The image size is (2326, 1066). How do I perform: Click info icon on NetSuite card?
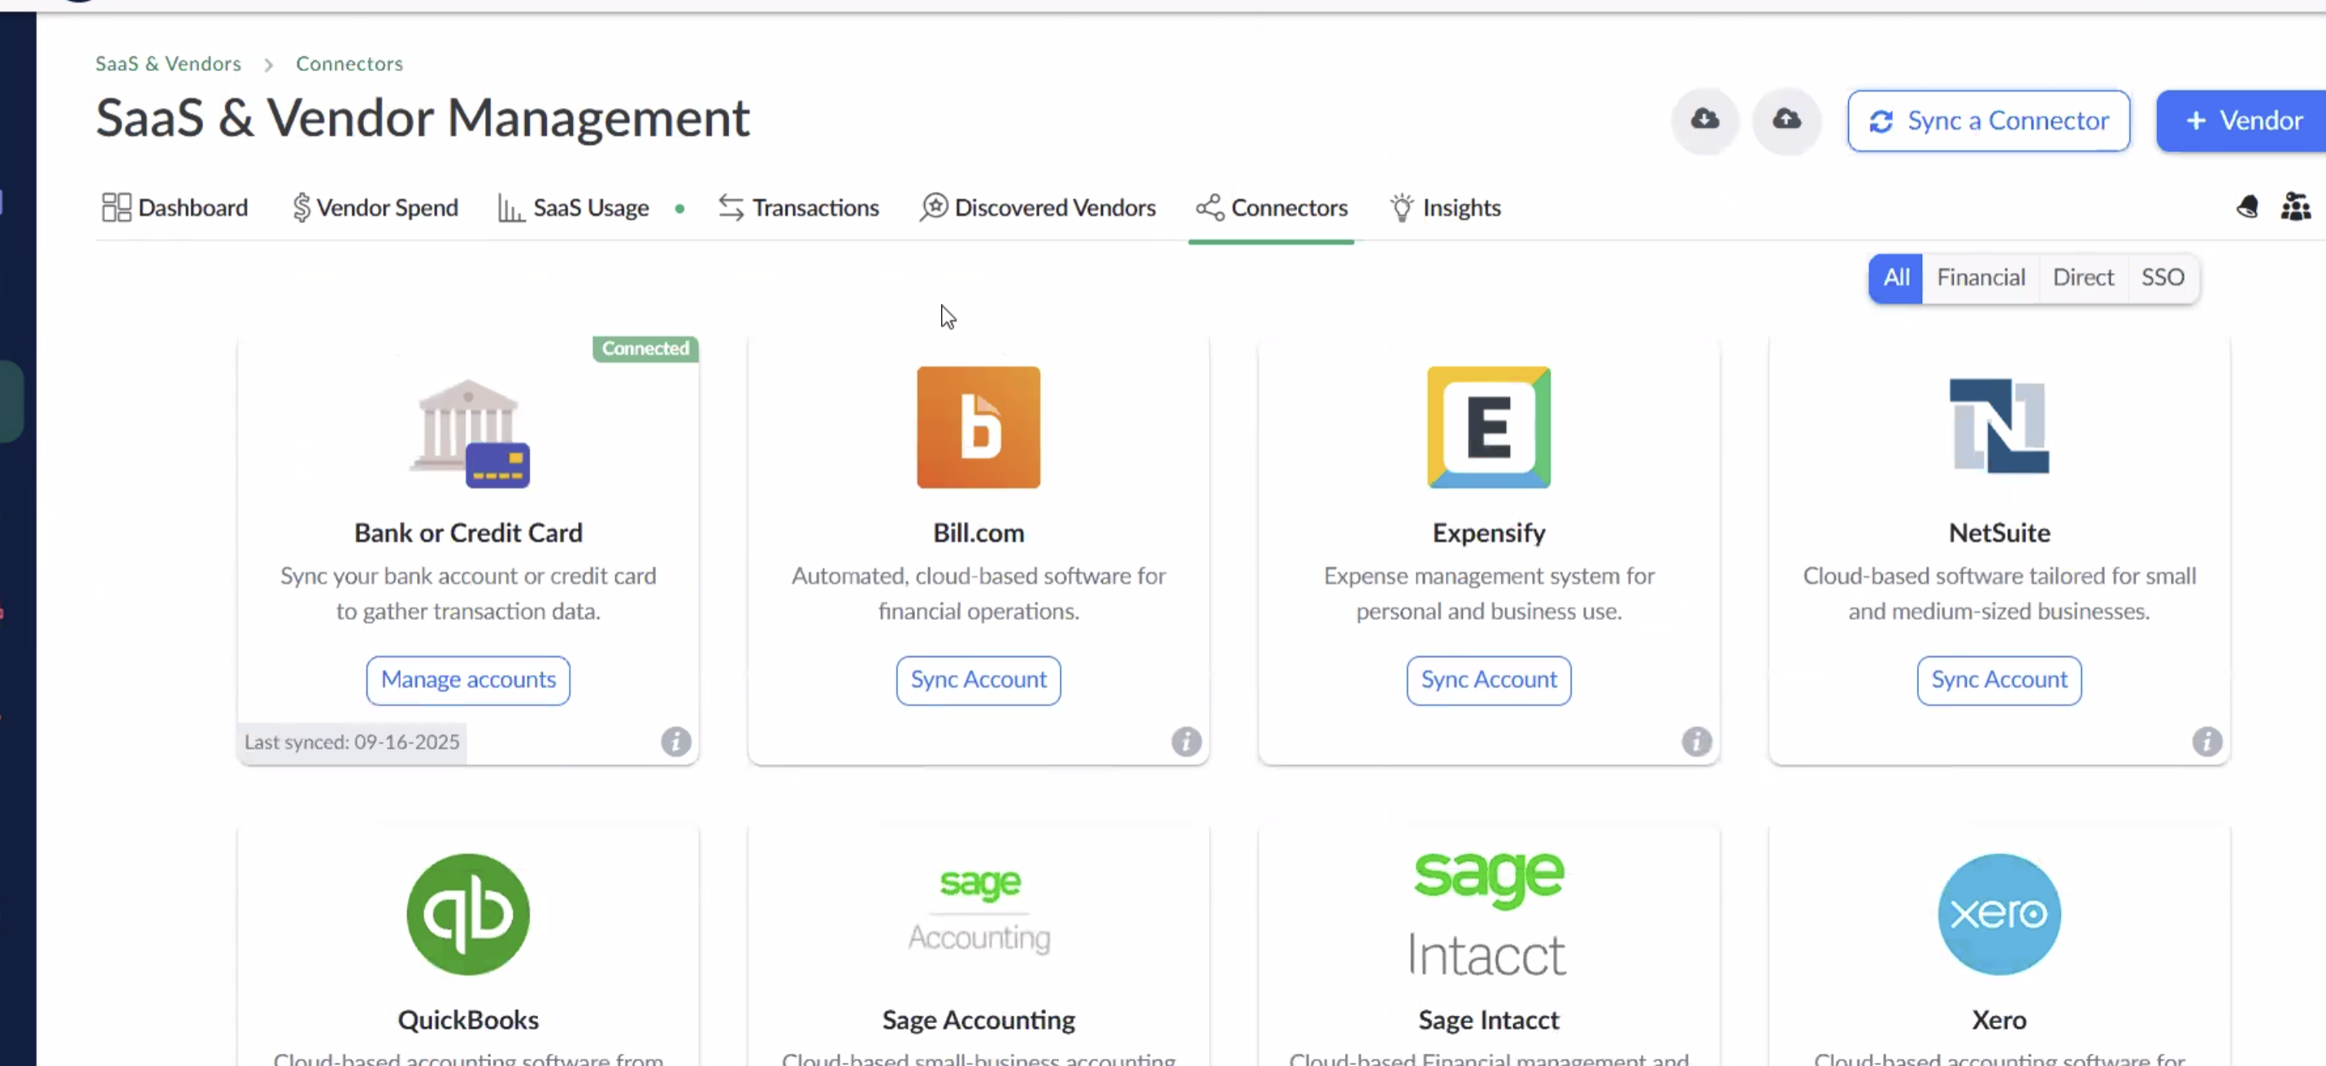coord(2206,741)
